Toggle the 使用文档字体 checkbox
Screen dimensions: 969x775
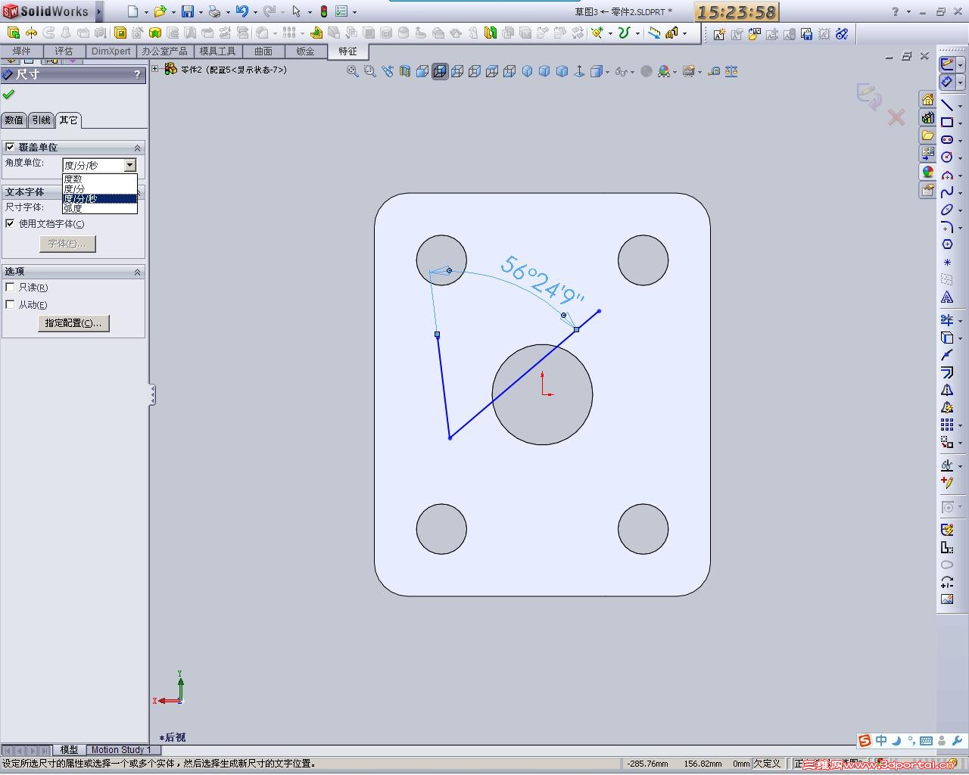(10, 223)
